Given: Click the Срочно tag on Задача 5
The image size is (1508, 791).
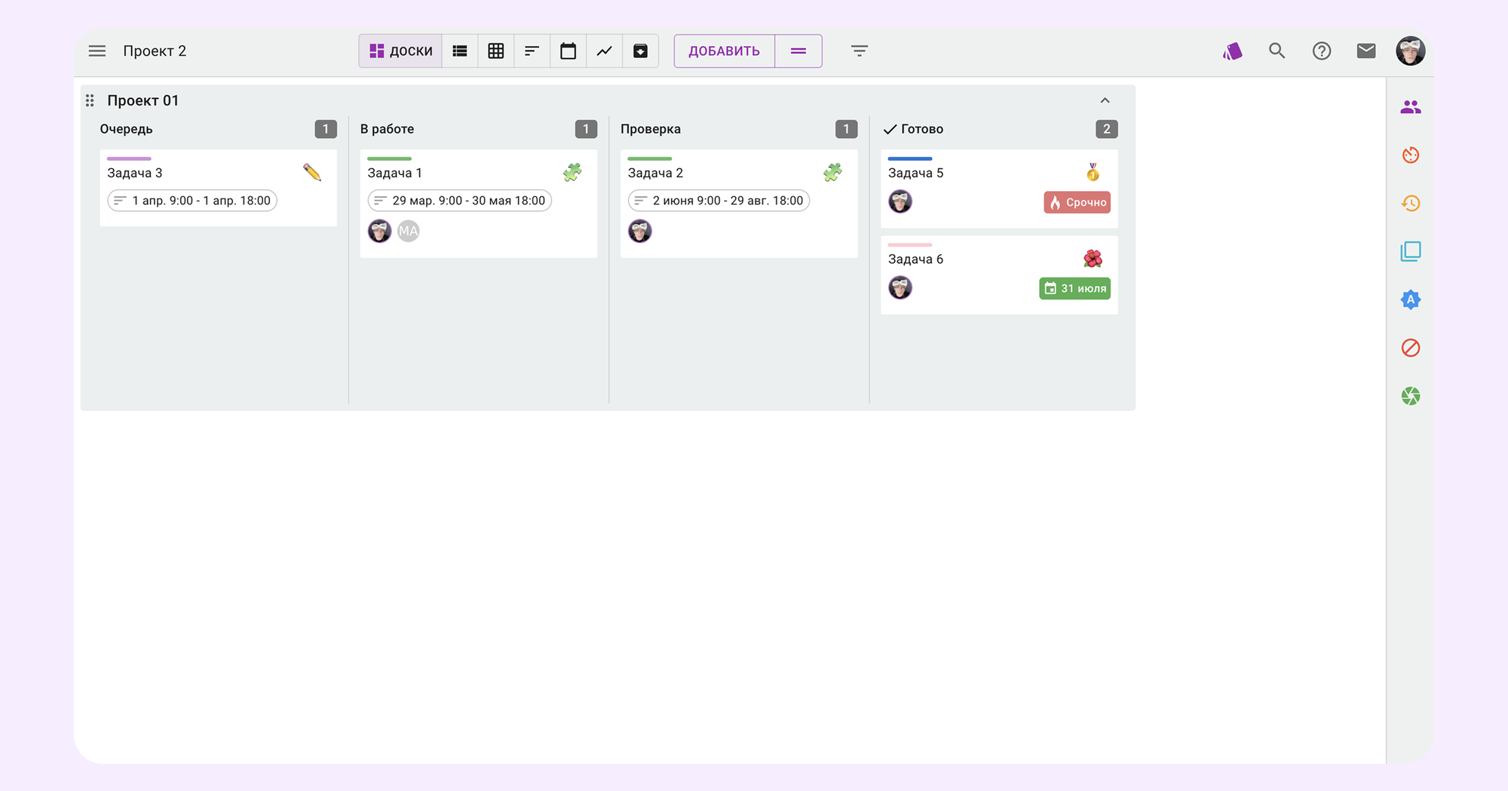Looking at the screenshot, I should (1077, 202).
